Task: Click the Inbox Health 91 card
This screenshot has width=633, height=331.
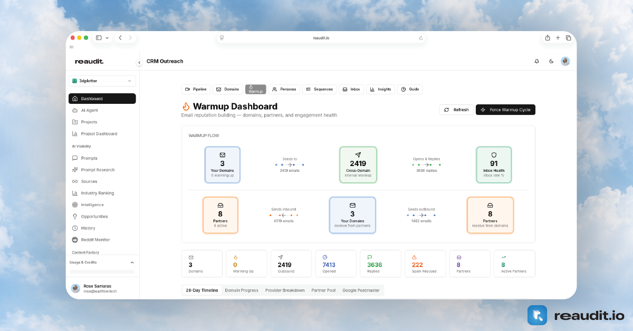Action: coord(494,165)
